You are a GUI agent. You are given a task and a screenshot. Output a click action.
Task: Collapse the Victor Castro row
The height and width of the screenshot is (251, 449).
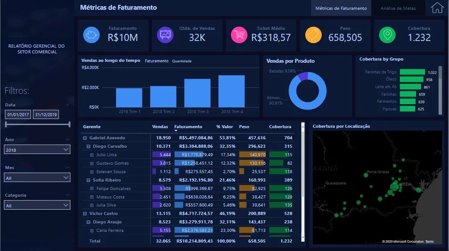(85, 214)
